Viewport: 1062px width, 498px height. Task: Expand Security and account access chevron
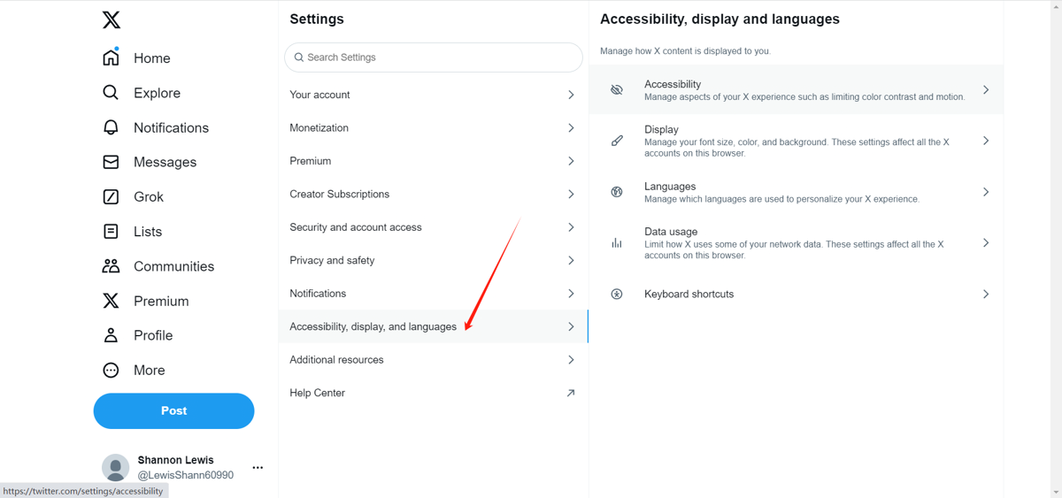point(571,227)
